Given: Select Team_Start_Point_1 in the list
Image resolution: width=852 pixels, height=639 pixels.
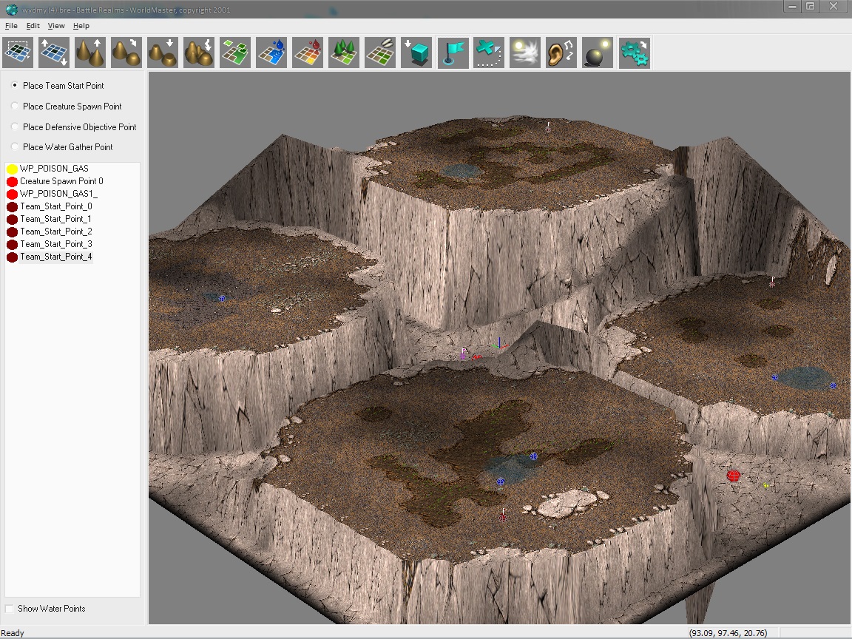Looking at the screenshot, I should pyautogui.click(x=55, y=219).
